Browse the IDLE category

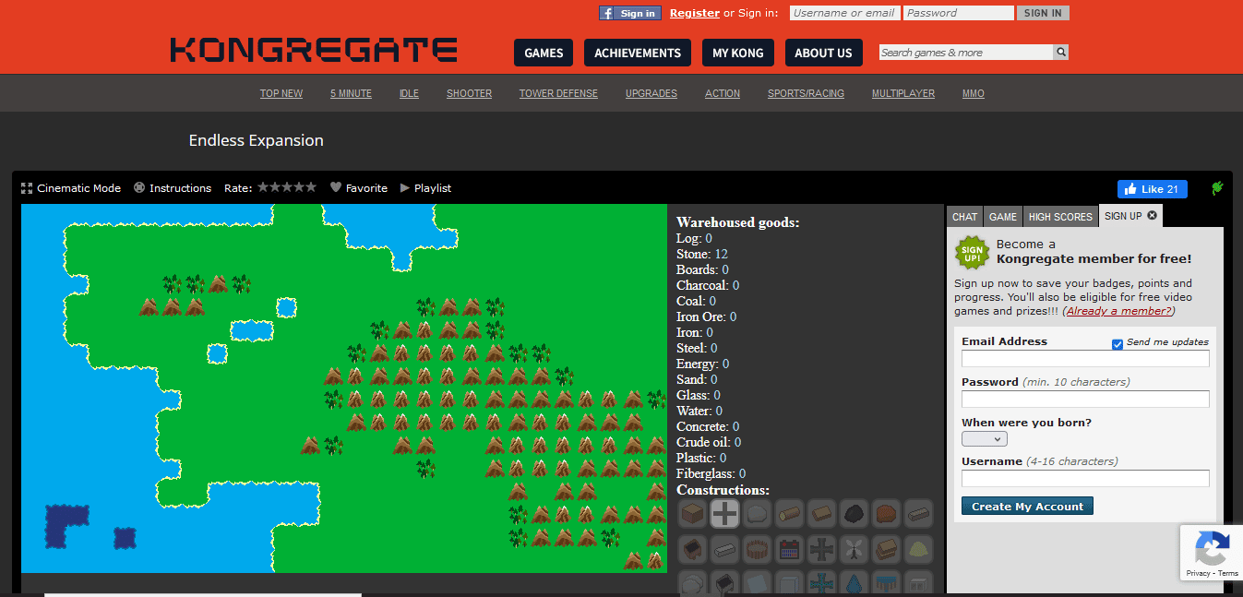coord(409,93)
